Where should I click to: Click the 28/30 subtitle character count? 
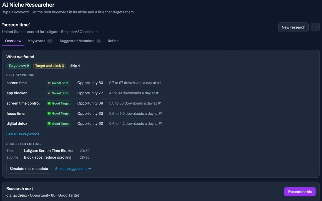(x=84, y=158)
